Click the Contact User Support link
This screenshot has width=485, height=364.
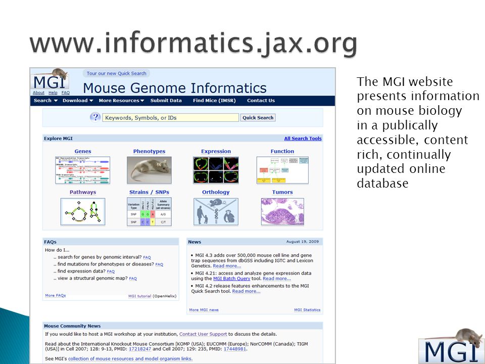(203, 334)
